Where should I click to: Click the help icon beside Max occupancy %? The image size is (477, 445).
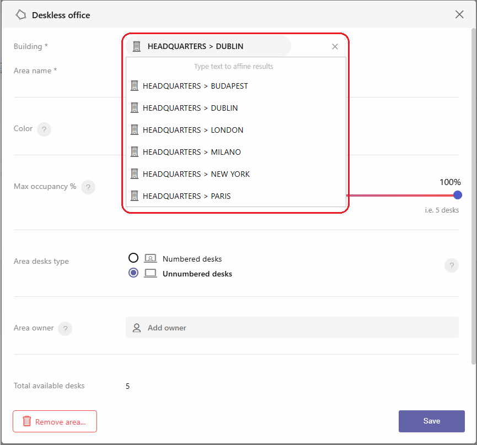coord(88,187)
